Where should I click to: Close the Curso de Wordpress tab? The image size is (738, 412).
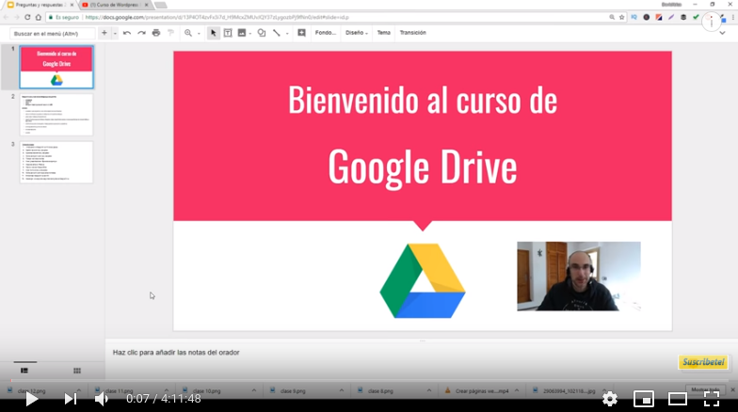tap(147, 5)
